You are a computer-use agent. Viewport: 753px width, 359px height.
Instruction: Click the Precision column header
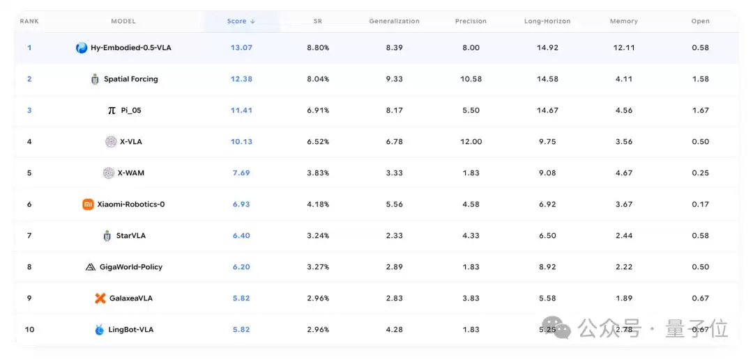(471, 22)
